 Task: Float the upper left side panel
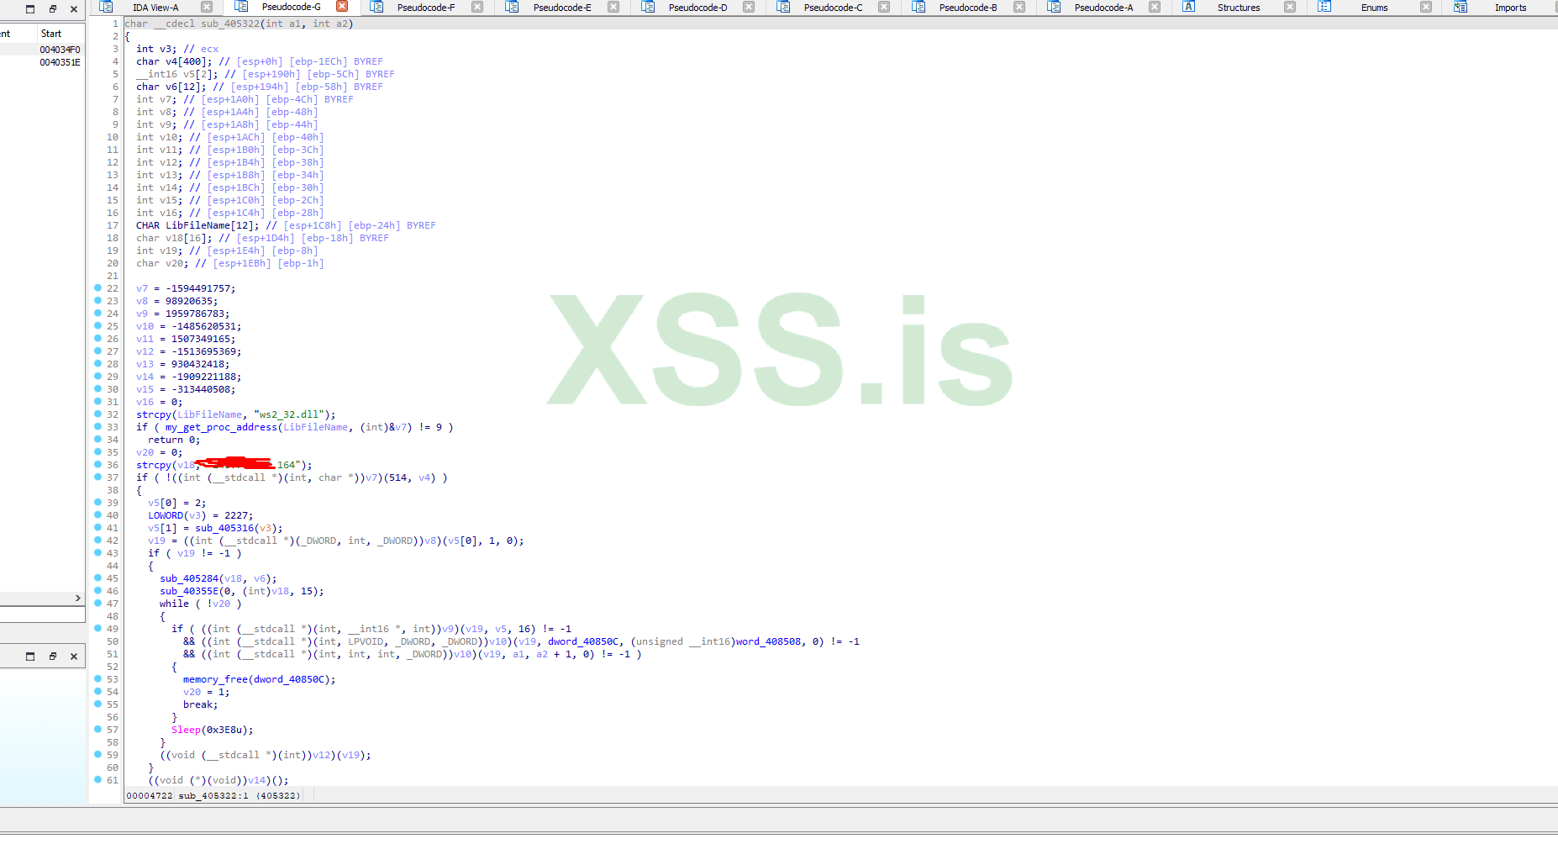(x=52, y=9)
